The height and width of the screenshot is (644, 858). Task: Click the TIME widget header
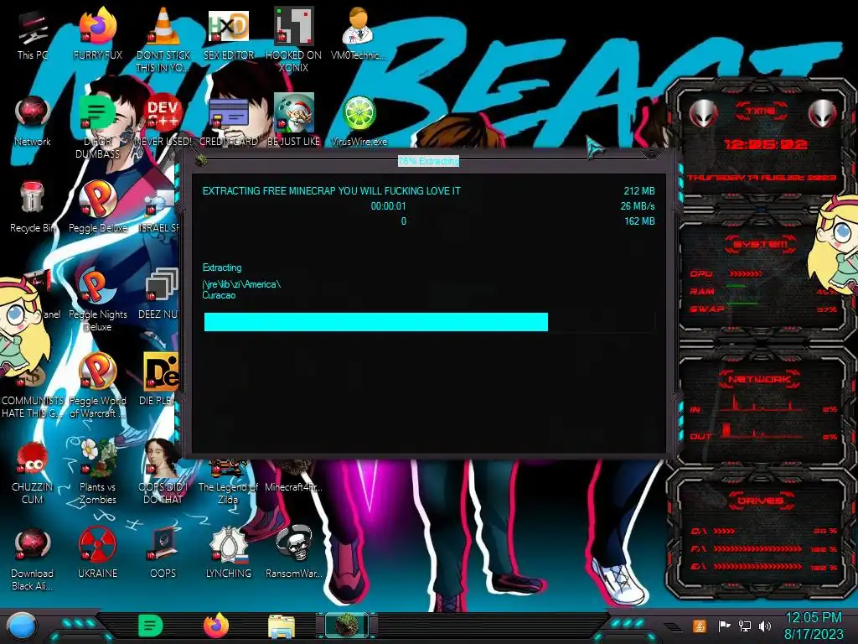pos(761,111)
